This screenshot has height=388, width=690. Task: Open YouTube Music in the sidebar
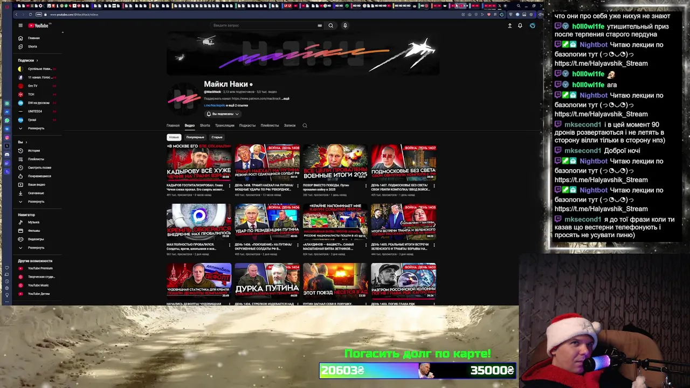click(x=38, y=285)
